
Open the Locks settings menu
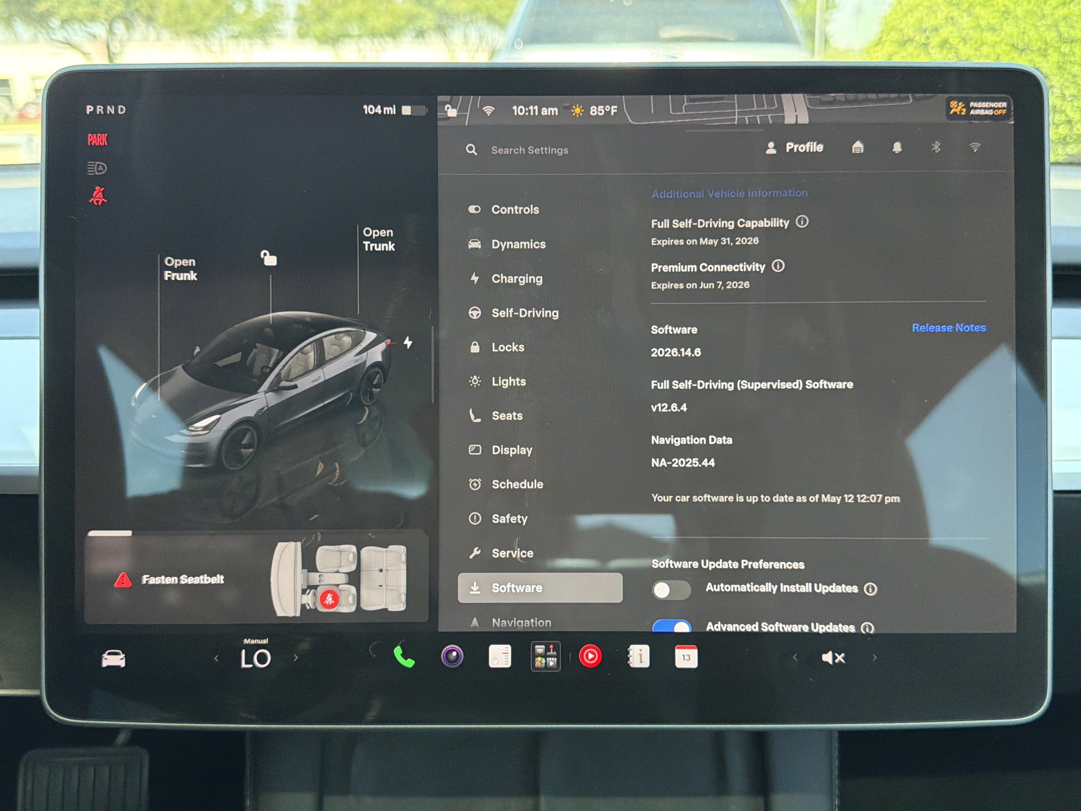[540, 347]
